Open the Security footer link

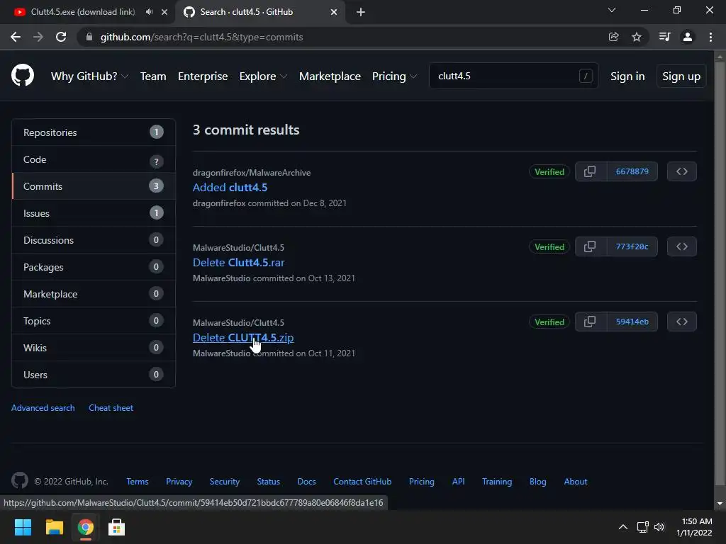(x=225, y=482)
